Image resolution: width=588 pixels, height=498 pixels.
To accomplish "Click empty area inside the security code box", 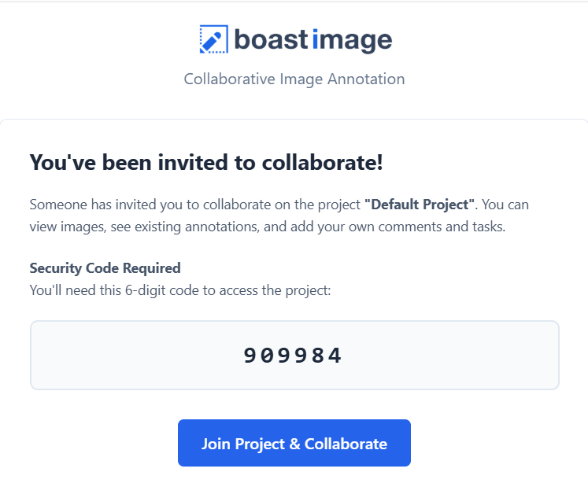I will [113, 356].
